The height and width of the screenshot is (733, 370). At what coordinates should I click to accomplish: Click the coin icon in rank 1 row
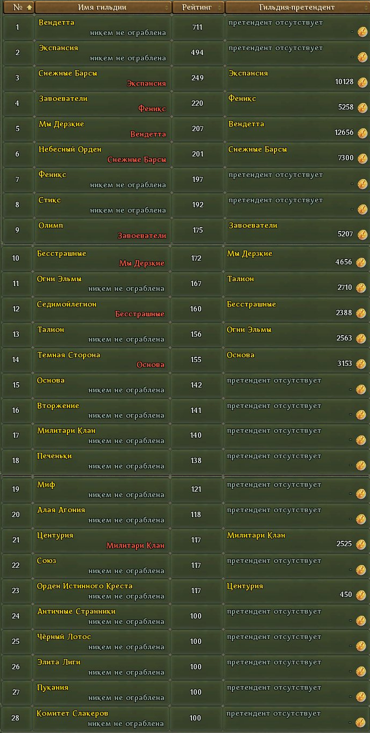coord(362,31)
